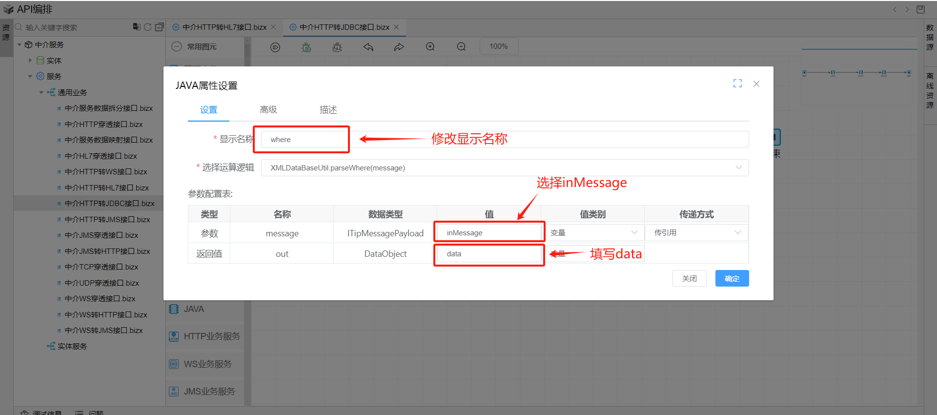Click the 确定 button
The width and height of the screenshot is (937, 415).
click(x=732, y=278)
